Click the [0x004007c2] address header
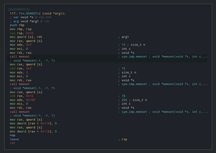 [19, 10]
